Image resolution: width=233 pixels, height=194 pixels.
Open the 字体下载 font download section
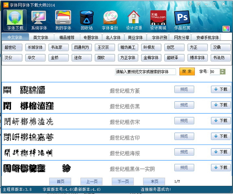[x=15, y=20]
